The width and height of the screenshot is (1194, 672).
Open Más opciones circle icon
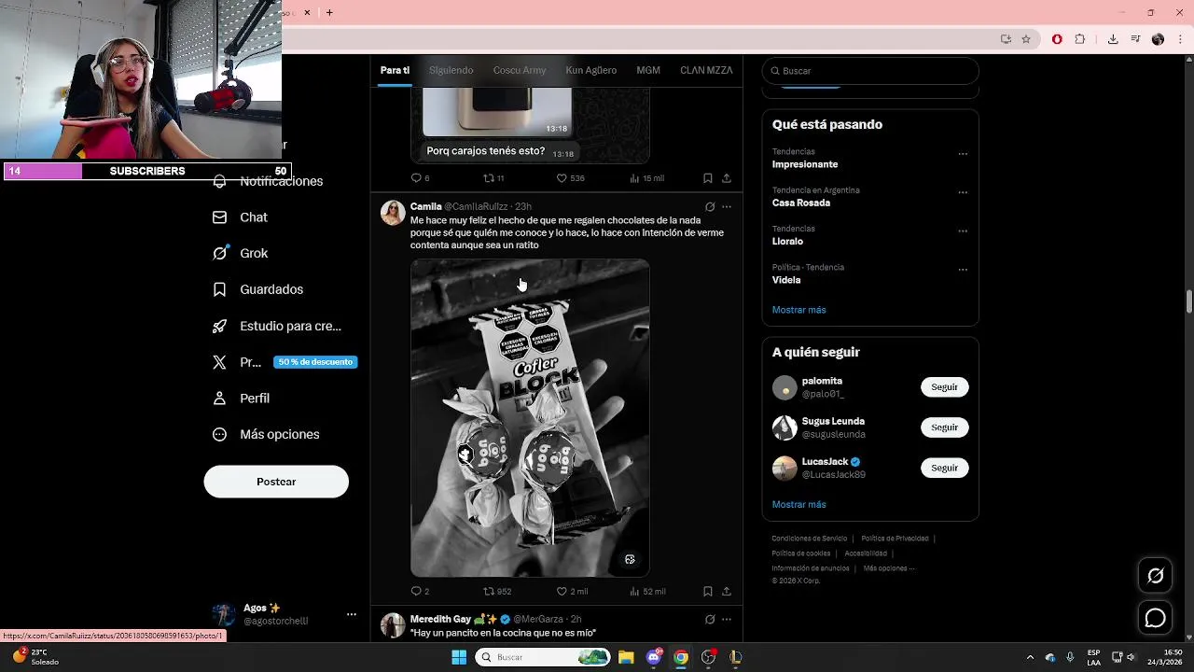pos(219,434)
